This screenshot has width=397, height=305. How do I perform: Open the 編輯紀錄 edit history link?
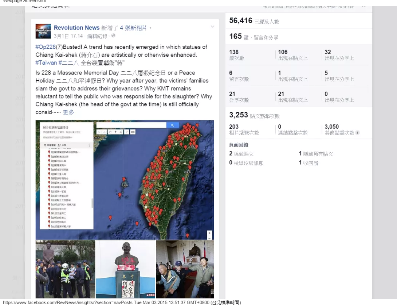click(x=97, y=36)
